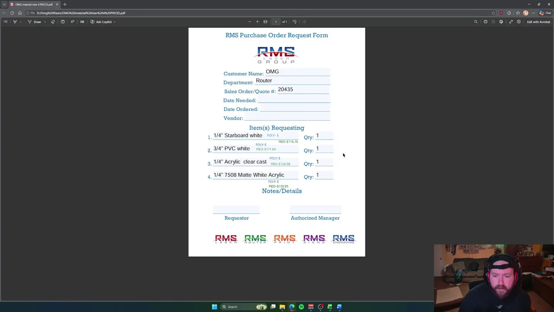Print the PDF document
554x312 pixels.
(x=486, y=22)
